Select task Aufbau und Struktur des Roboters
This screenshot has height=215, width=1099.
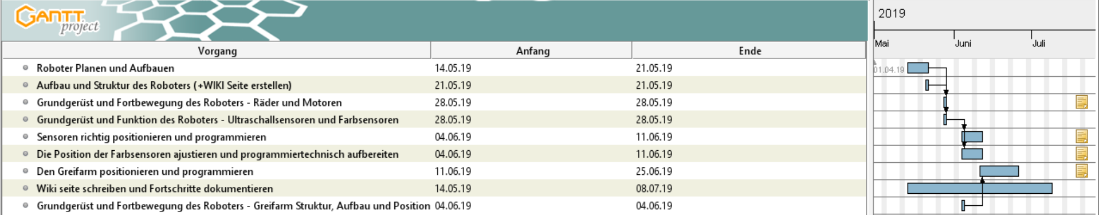tap(164, 85)
